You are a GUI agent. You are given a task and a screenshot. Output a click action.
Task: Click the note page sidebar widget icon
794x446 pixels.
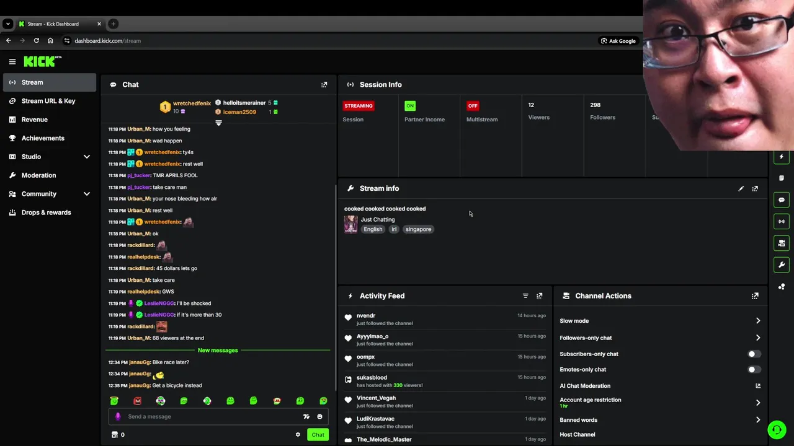(782, 178)
